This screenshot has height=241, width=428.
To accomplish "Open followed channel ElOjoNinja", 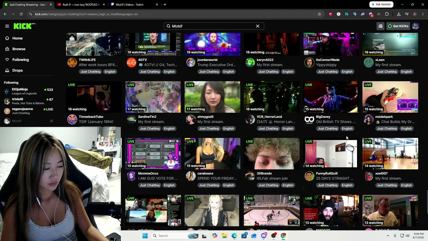I will coord(28,91).
